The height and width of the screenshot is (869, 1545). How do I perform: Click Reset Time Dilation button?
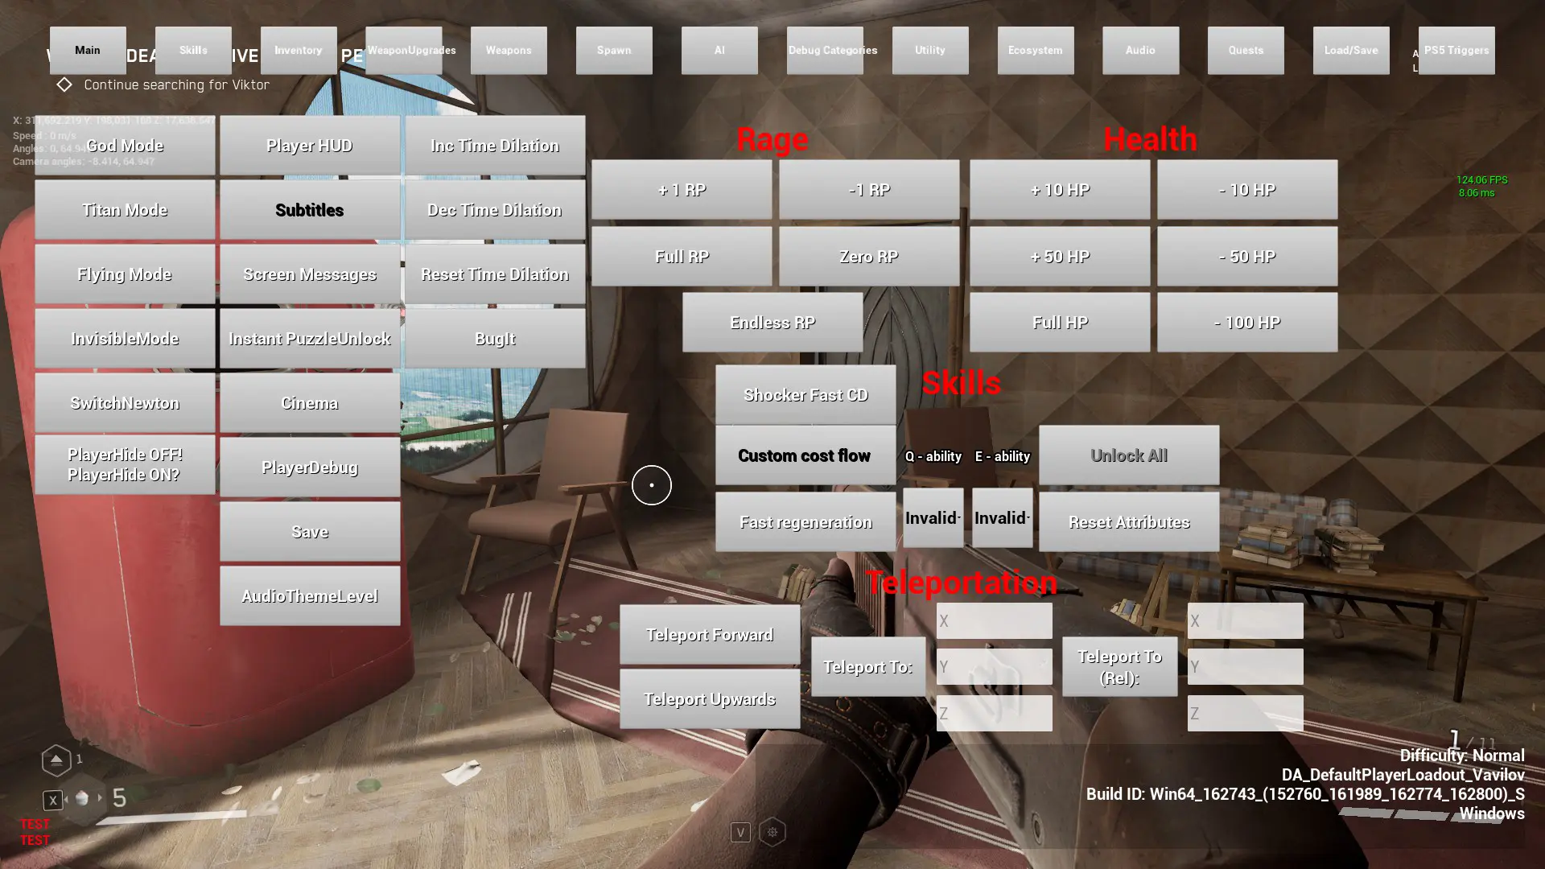pyautogui.click(x=495, y=274)
